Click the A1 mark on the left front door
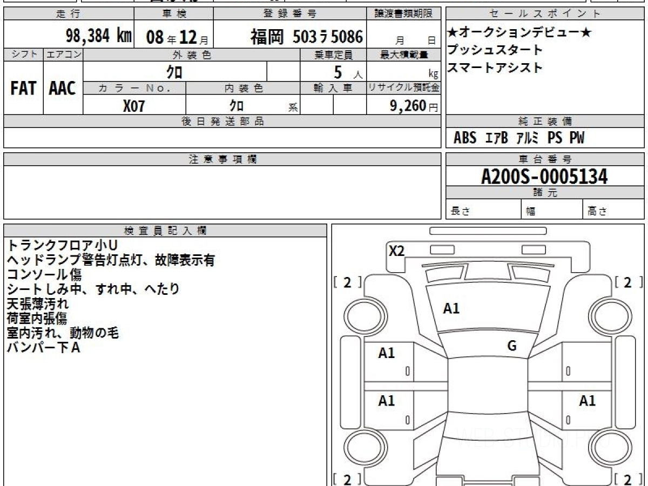Viewport: 648px width, 486px height. 387,353
